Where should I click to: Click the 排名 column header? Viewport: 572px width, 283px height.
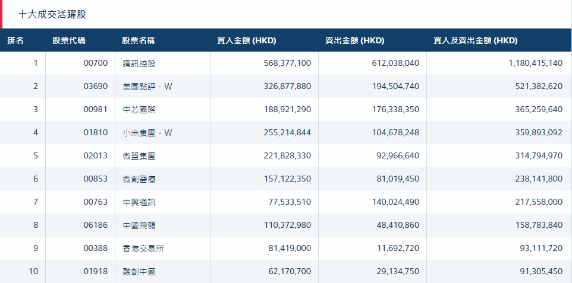[16, 41]
